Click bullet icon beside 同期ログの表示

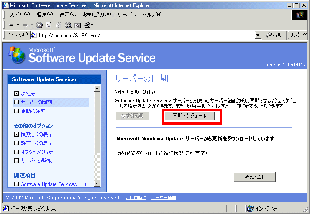point(17,135)
